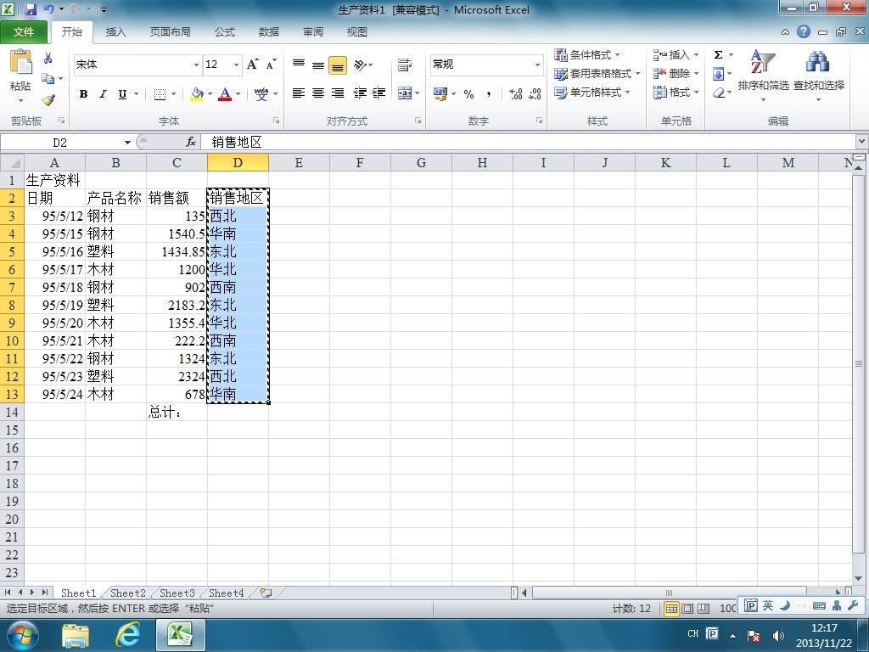Toggle Bold formatting
Image resolution: width=869 pixels, height=652 pixels.
83,93
